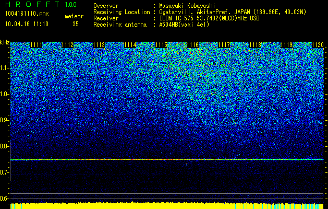This screenshot has height=209, width=328.
Task: Select the file name 1004161110.png
Action: [x=27, y=14]
